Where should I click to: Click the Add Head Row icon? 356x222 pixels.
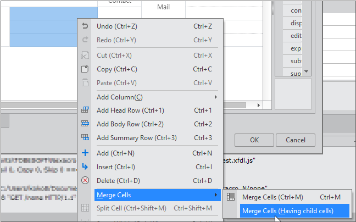pos(85,110)
